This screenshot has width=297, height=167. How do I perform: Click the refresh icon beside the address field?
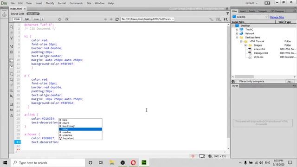(117, 19)
